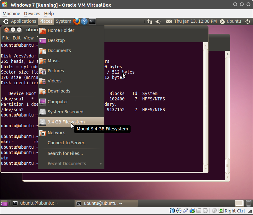Open the System menu
253x215 pixels.
click(63, 21)
